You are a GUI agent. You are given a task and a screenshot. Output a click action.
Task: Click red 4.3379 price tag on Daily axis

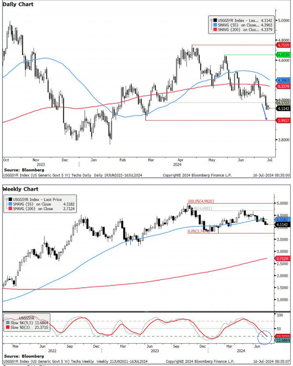pos(283,86)
